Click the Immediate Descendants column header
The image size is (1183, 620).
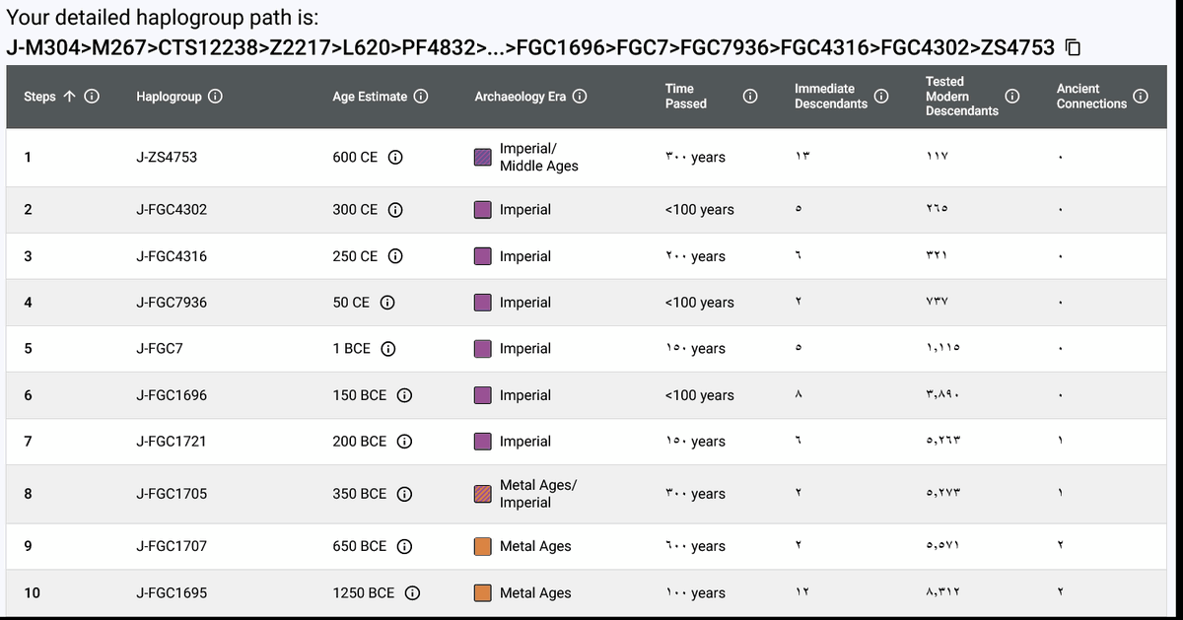point(831,96)
